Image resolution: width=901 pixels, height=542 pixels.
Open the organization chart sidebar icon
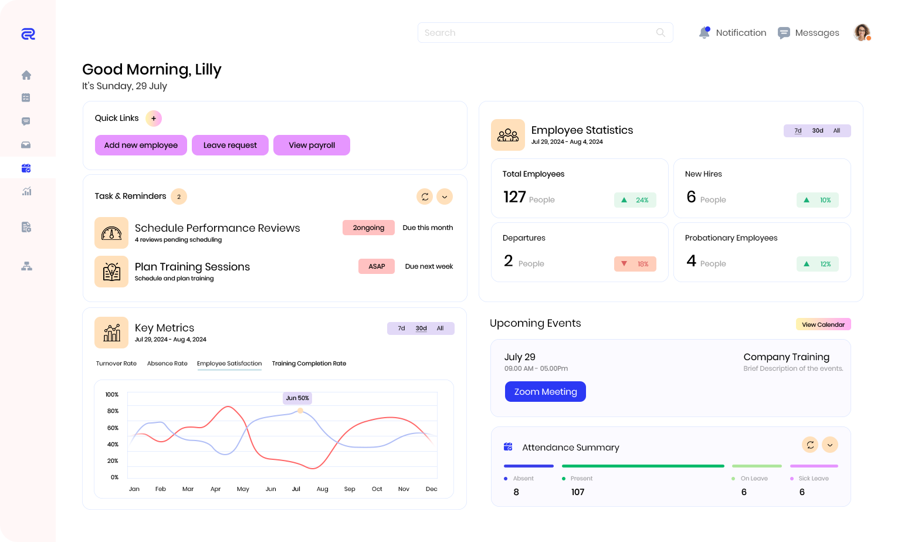[x=26, y=266]
